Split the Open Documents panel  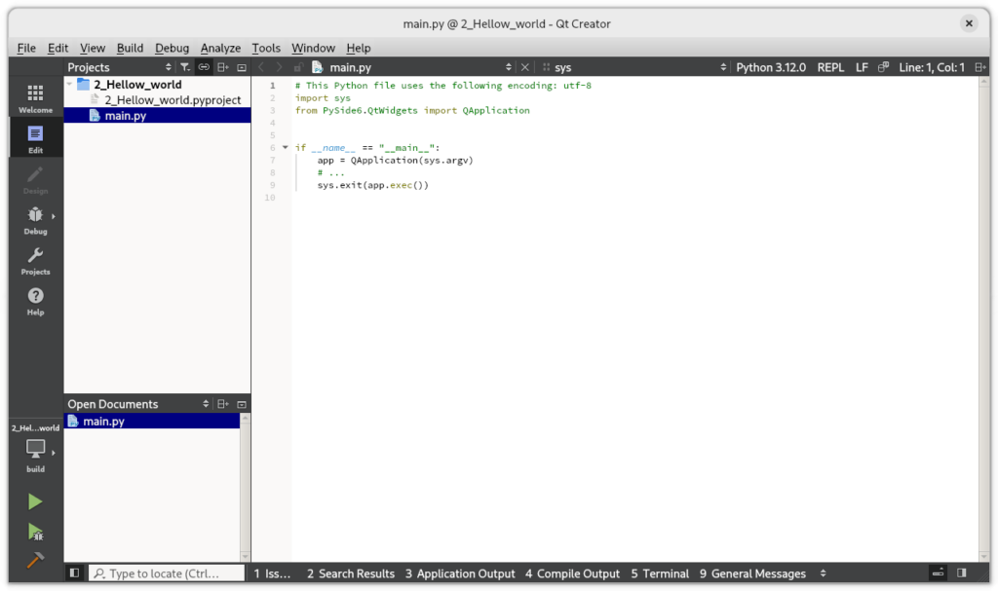(x=223, y=404)
